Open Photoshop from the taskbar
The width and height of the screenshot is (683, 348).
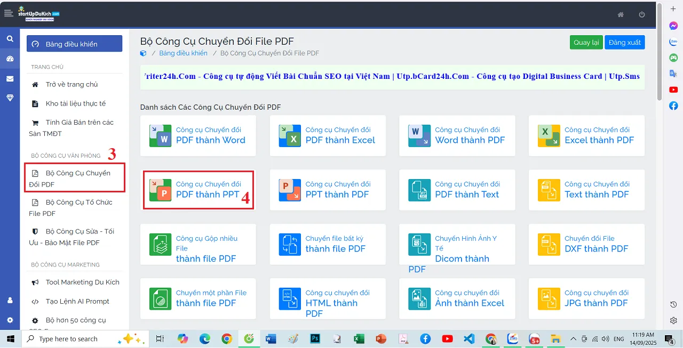coord(315,339)
